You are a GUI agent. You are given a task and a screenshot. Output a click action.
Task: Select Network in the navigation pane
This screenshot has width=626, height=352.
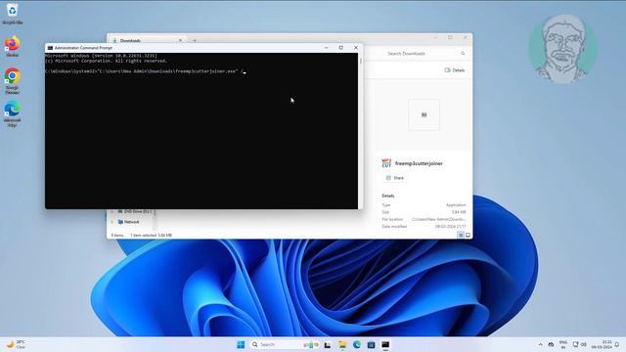pyautogui.click(x=128, y=222)
